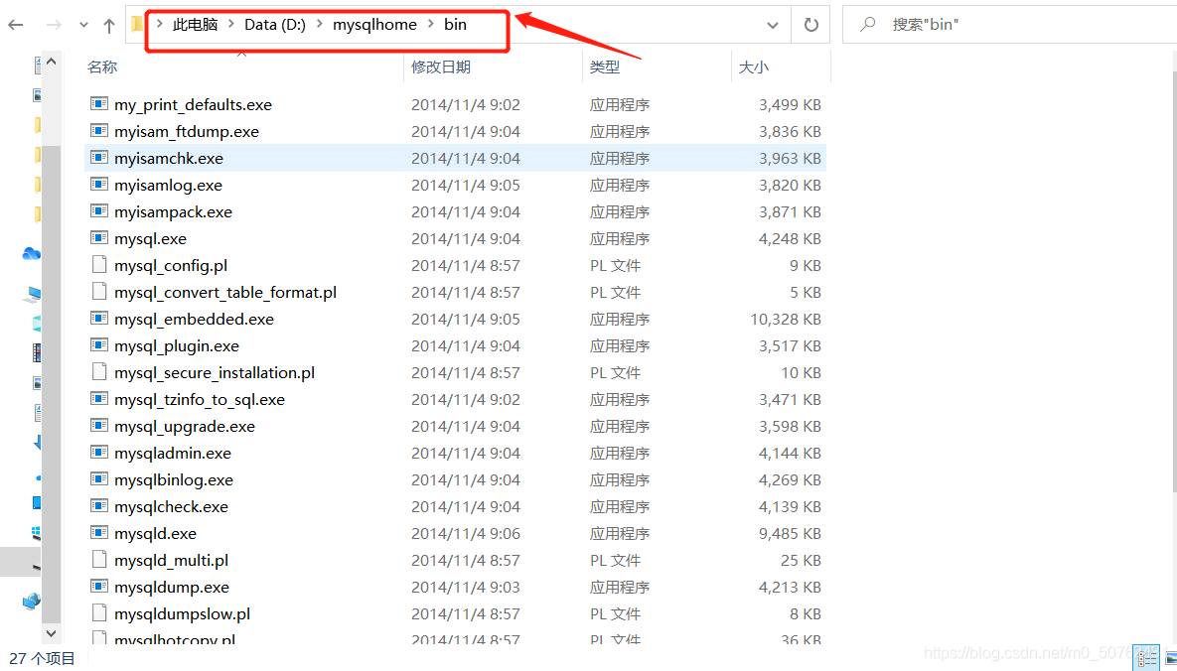Click the icon of mysql.exe
The image size is (1177, 671).
click(99, 238)
